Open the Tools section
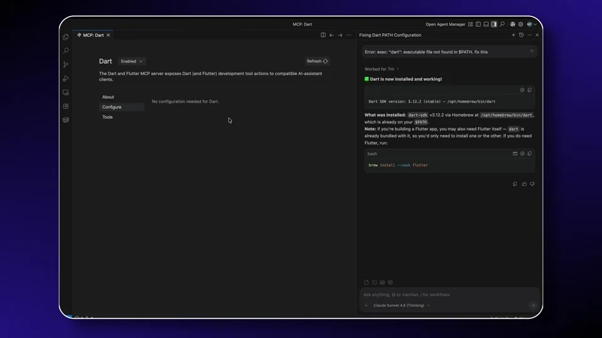Image resolution: width=602 pixels, height=338 pixels. [107, 117]
